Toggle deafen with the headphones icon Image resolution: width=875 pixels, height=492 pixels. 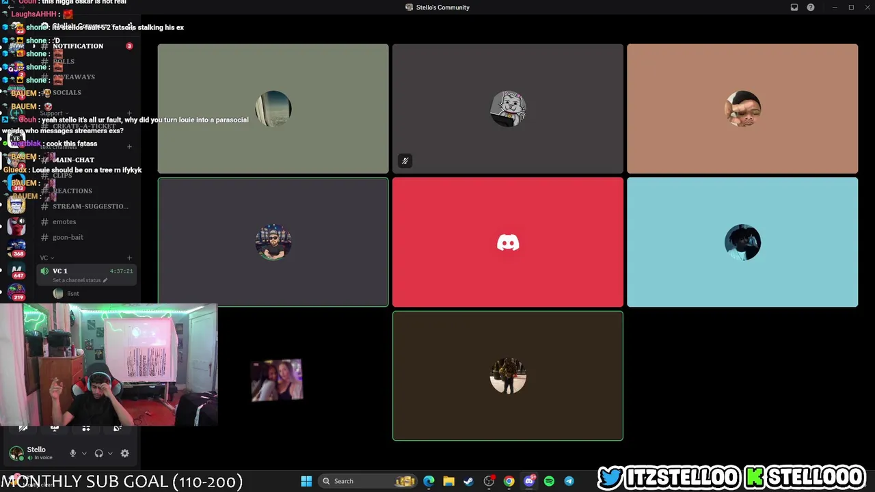click(x=98, y=453)
